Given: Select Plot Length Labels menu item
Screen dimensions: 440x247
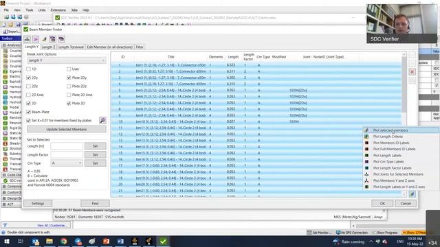Looking at the screenshot, I should click(387, 156).
